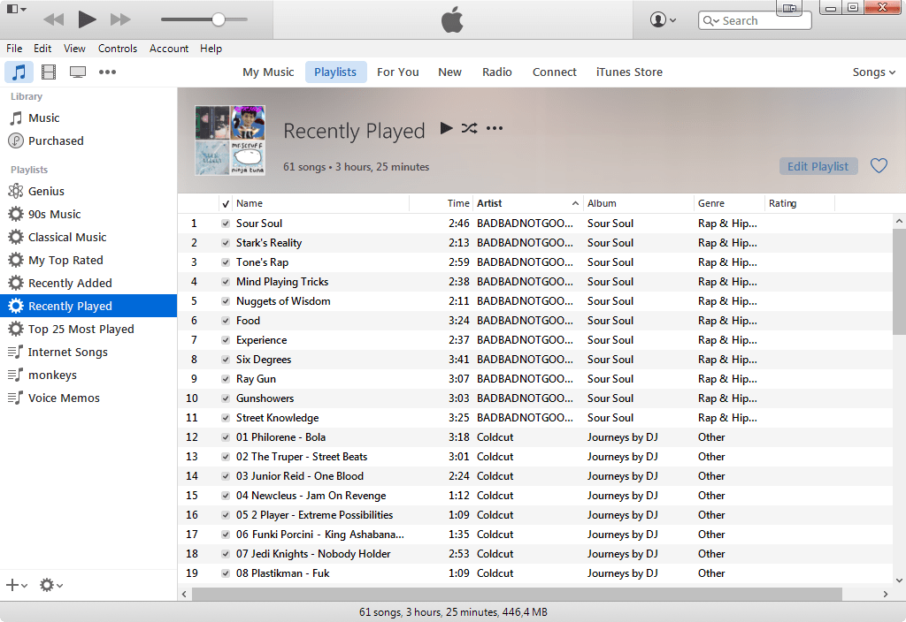Open the File menu
Image resolution: width=906 pixels, height=622 pixels.
click(x=14, y=49)
